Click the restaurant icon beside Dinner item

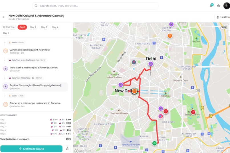pyautogui.click(x=6, y=104)
